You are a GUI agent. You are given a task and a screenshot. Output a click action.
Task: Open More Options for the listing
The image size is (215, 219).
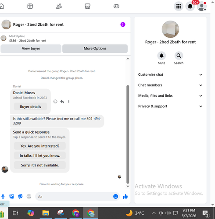(95, 49)
